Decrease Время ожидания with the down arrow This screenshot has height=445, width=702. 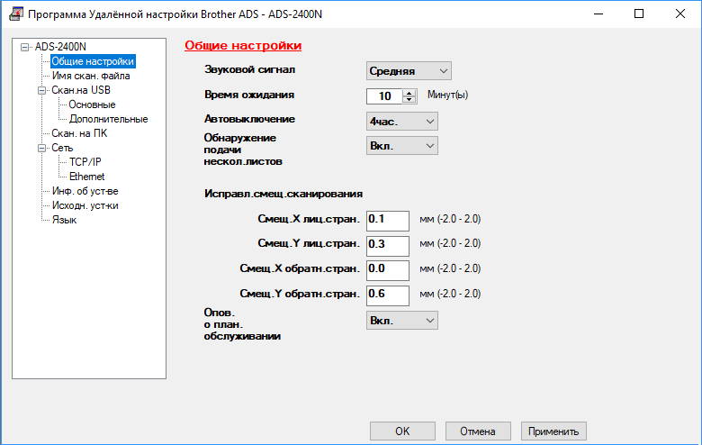[x=409, y=99]
